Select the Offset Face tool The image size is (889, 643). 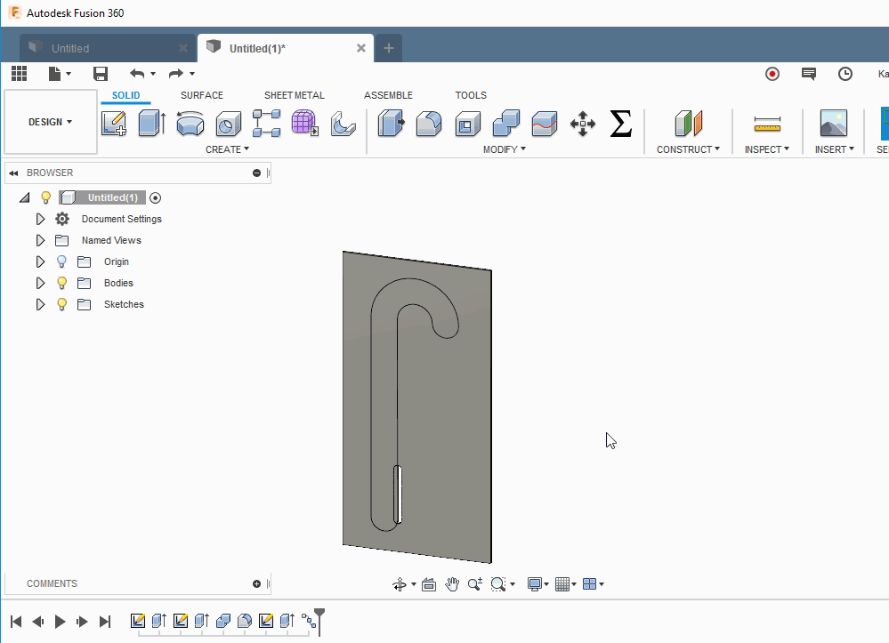(x=545, y=124)
